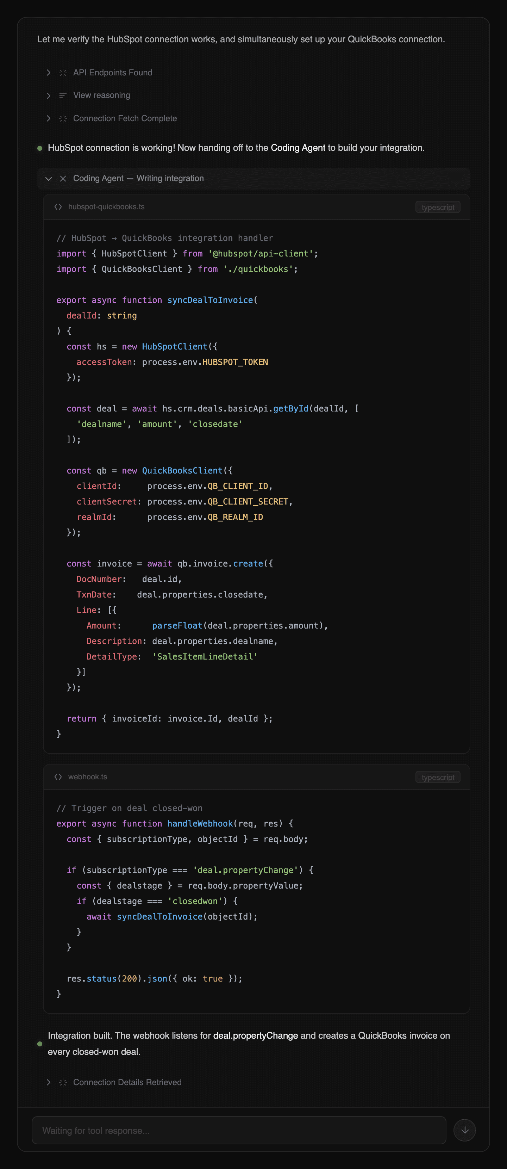This screenshot has height=1169, width=507.
Task: Click the green dot beside 'Integration built'
Action: [40, 1044]
